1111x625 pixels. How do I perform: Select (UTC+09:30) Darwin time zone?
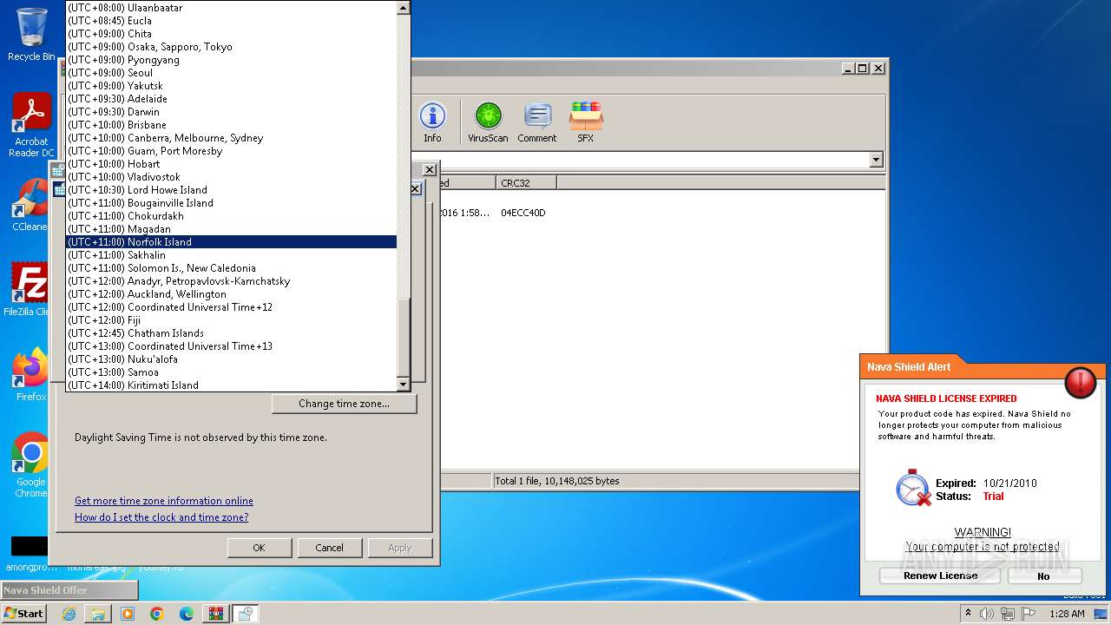tap(232, 112)
